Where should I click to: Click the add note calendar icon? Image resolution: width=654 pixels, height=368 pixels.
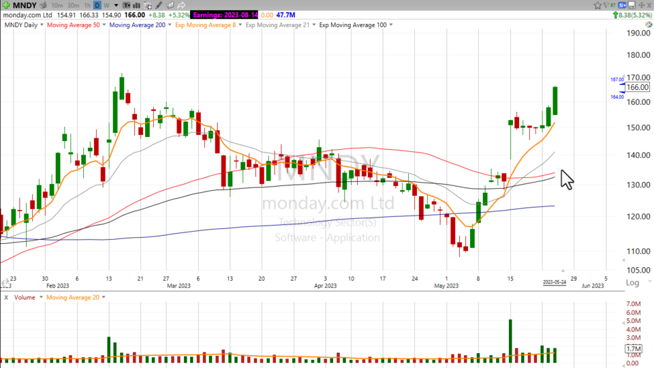148,5
